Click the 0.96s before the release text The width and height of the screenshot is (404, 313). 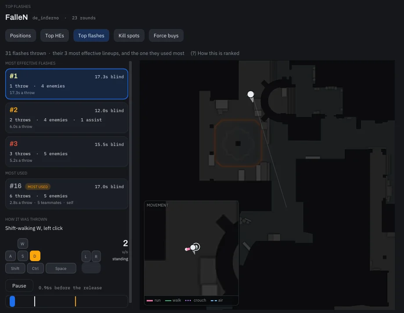(70, 288)
